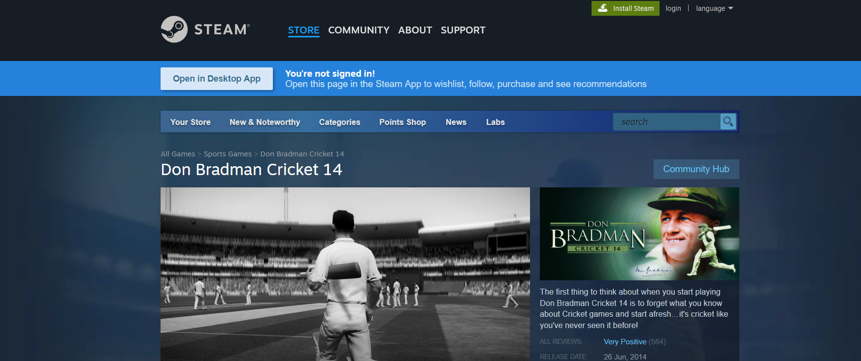Click the Sports Games breadcrumb
The image size is (861, 361).
(x=228, y=154)
